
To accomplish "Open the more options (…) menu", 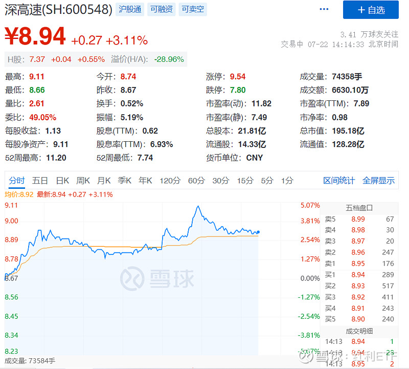I will point(324,9).
